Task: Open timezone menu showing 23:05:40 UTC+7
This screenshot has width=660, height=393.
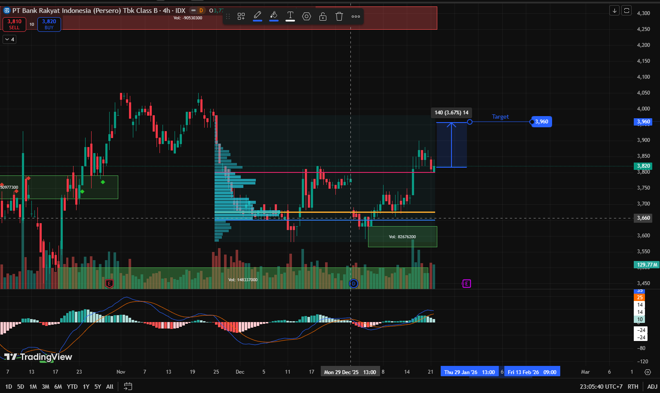Action: click(x=601, y=387)
